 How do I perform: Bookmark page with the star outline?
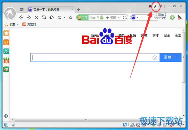(x=71, y=17)
